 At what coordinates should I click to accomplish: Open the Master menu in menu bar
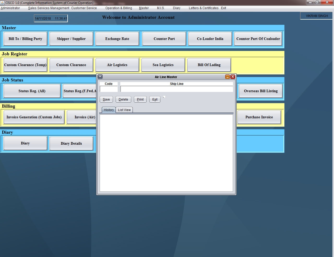(144, 8)
